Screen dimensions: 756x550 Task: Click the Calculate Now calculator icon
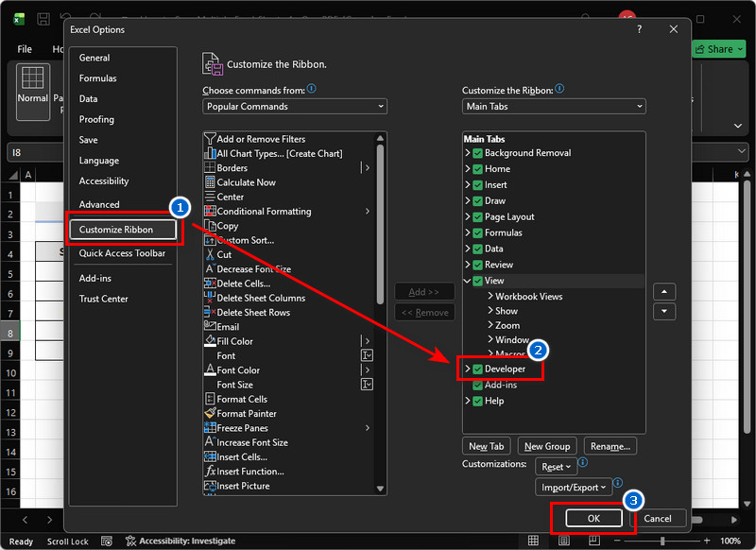click(x=210, y=182)
